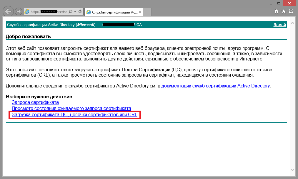This screenshot has width=298, height=179.
Task: Go forward using the browser forward arrow
Action: 19,11
